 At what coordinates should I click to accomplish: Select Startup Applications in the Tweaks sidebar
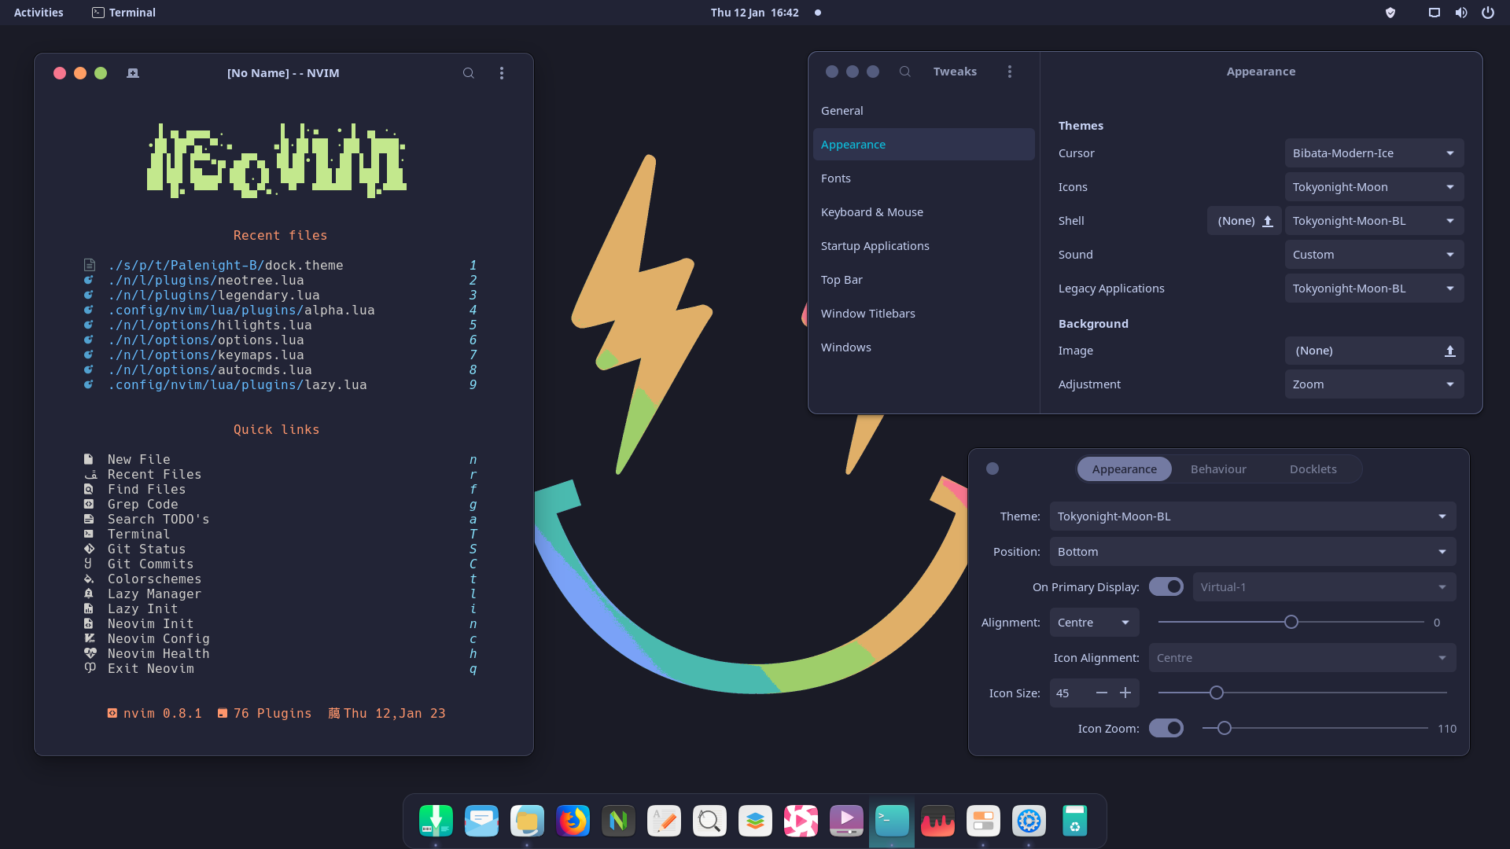pos(924,246)
